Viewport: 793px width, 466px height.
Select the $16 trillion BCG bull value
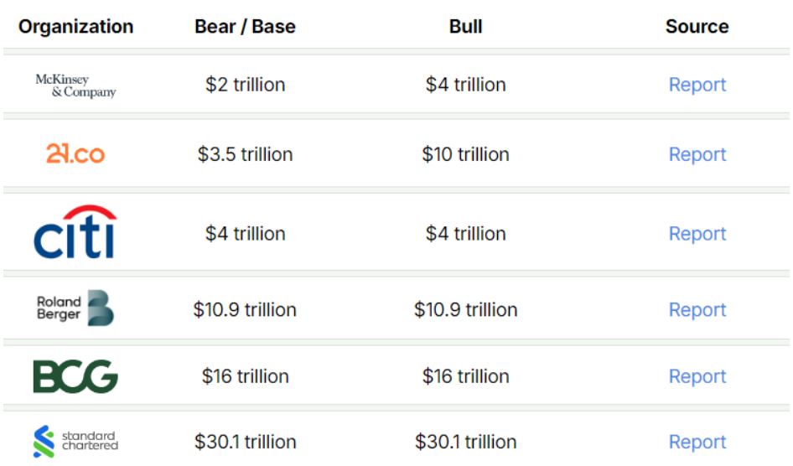[x=465, y=376]
